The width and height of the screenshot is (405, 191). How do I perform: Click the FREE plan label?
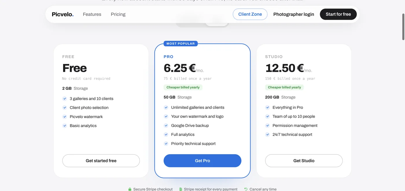pos(68,57)
